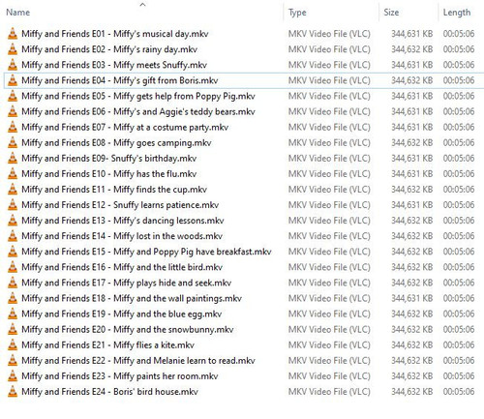Select file name E09 Snuffy's birthday.mkv

pos(109,158)
